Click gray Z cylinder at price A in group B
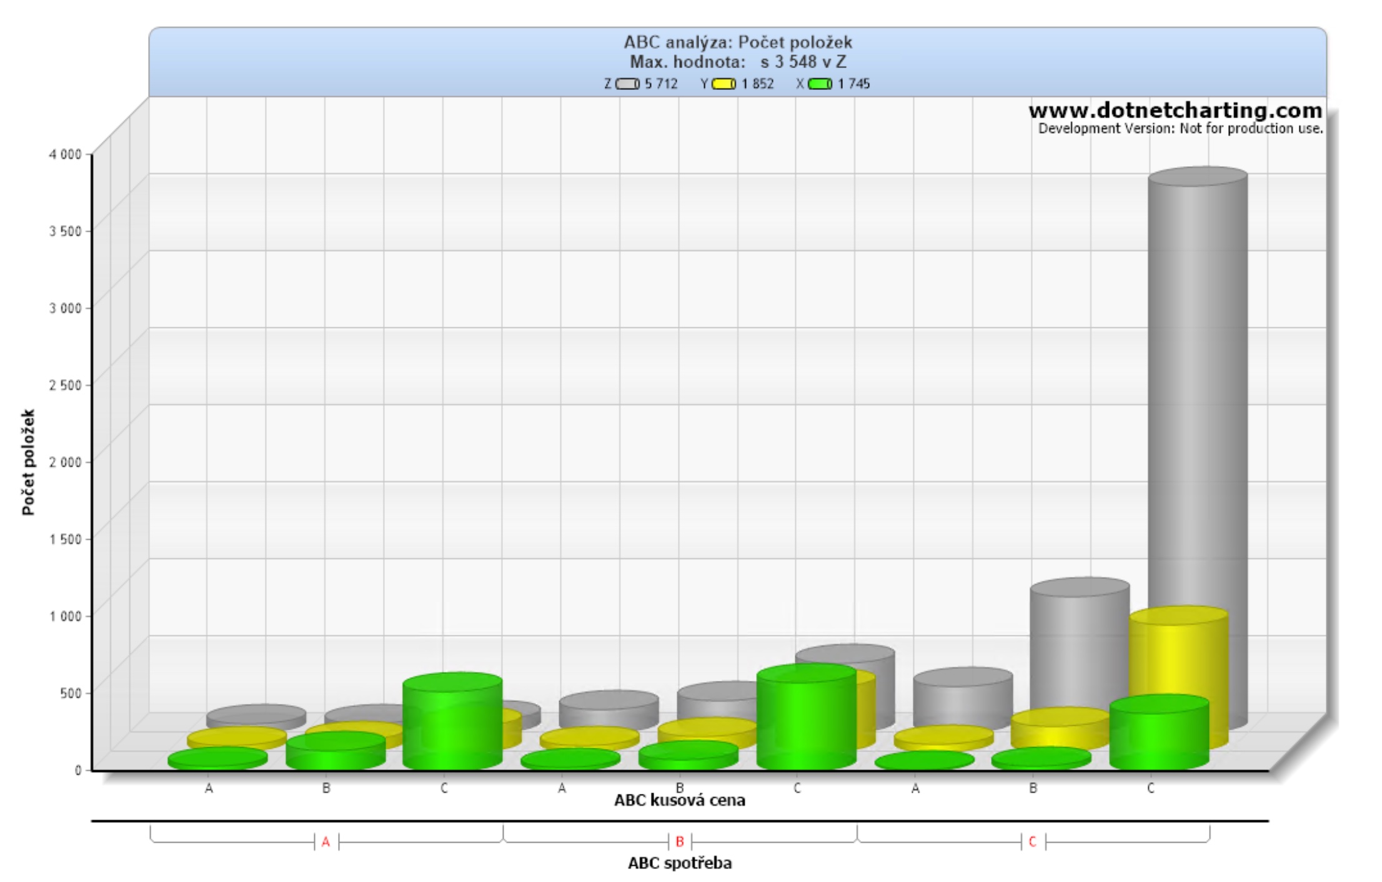Viewport: 1382px width, 882px height. pyautogui.click(x=609, y=709)
